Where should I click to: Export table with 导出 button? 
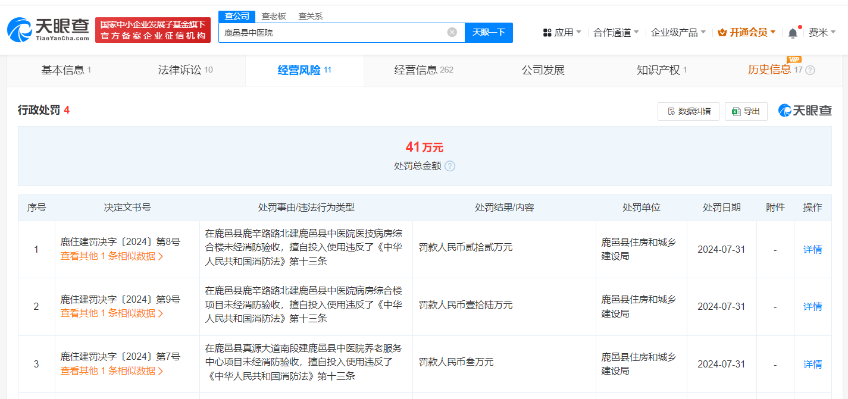click(x=746, y=111)
